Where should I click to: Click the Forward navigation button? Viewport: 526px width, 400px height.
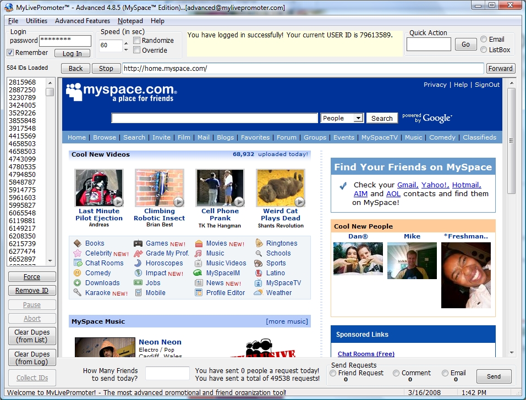[x=501, y=68]
